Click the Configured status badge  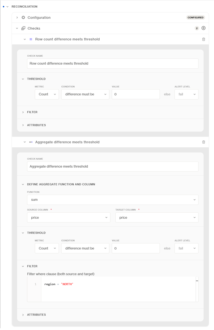(195, 18)
